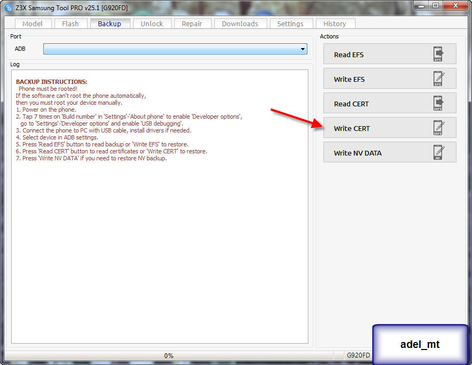
Task: Select the Backup tab
Action: [x=110, y=24]
